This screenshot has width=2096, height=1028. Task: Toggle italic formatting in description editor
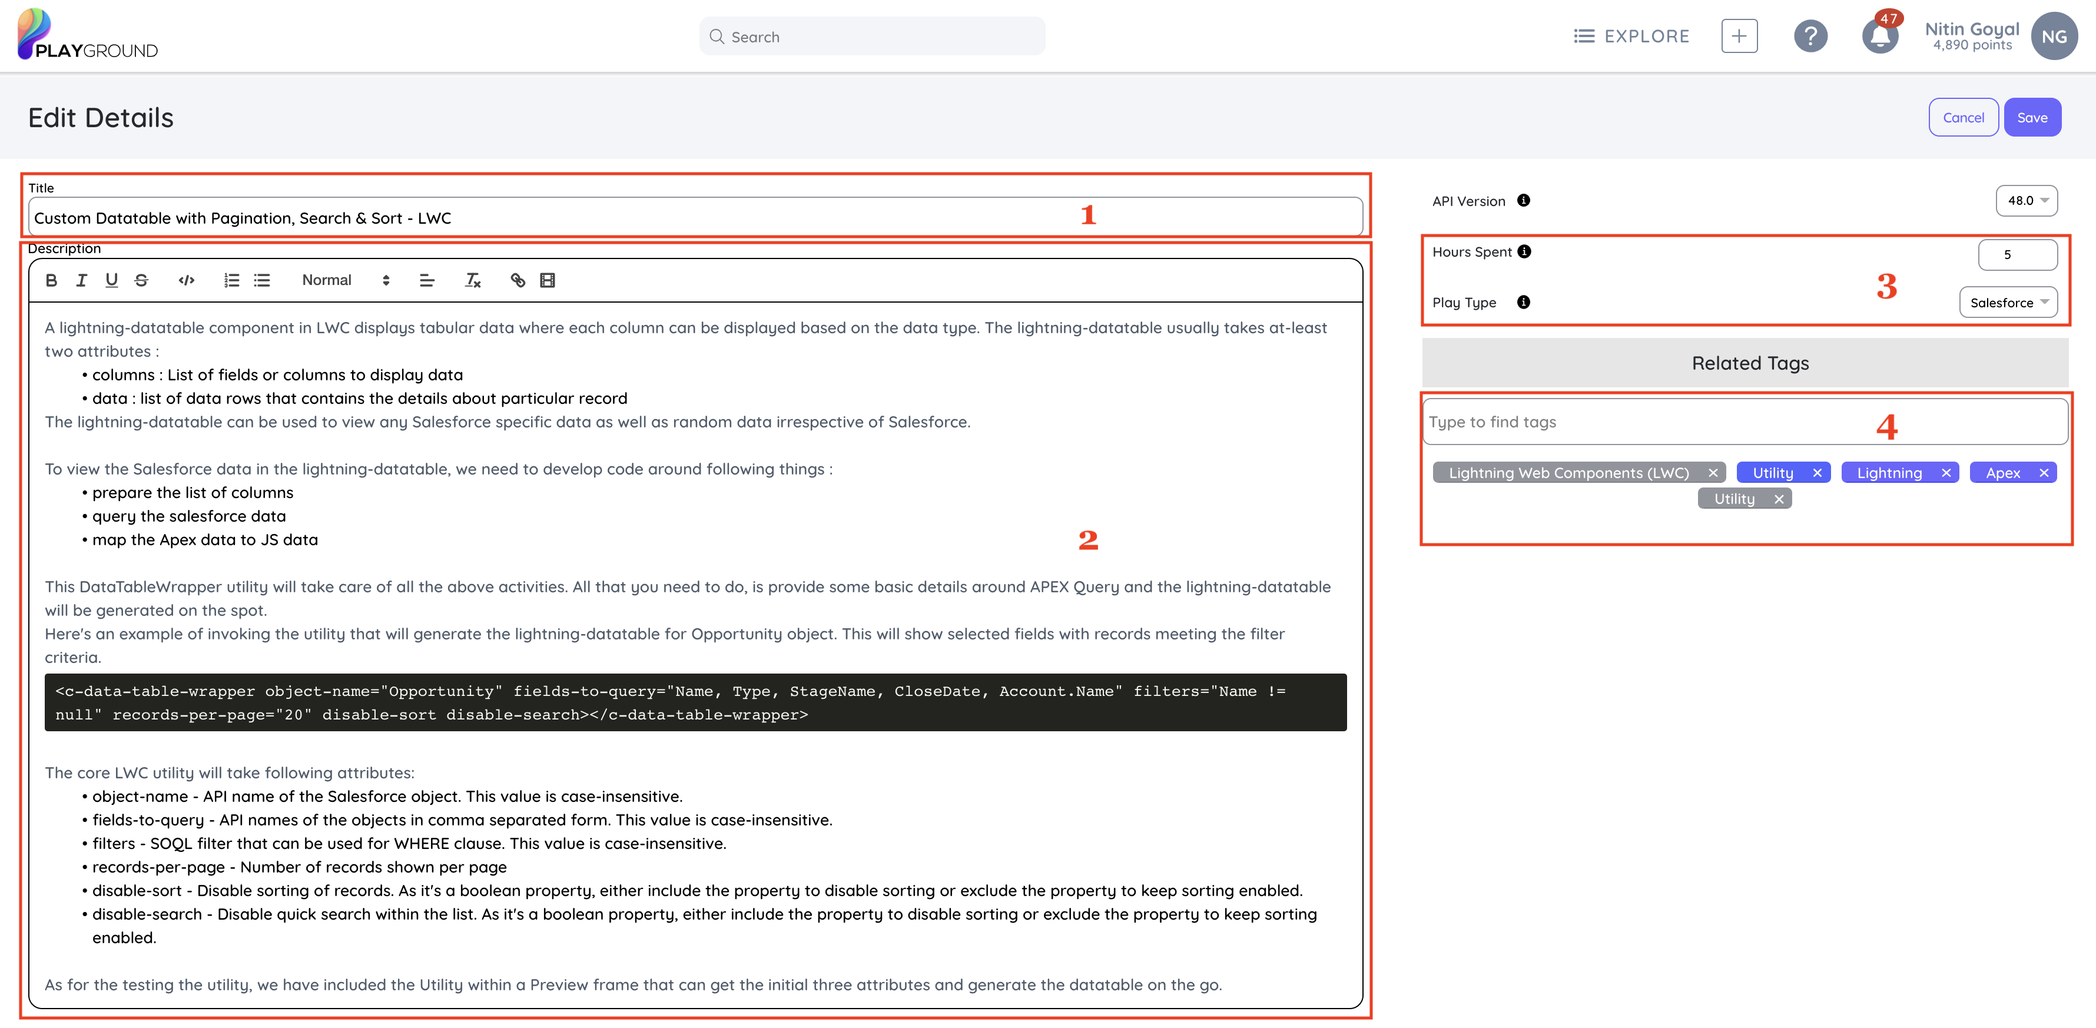point(81,281)
